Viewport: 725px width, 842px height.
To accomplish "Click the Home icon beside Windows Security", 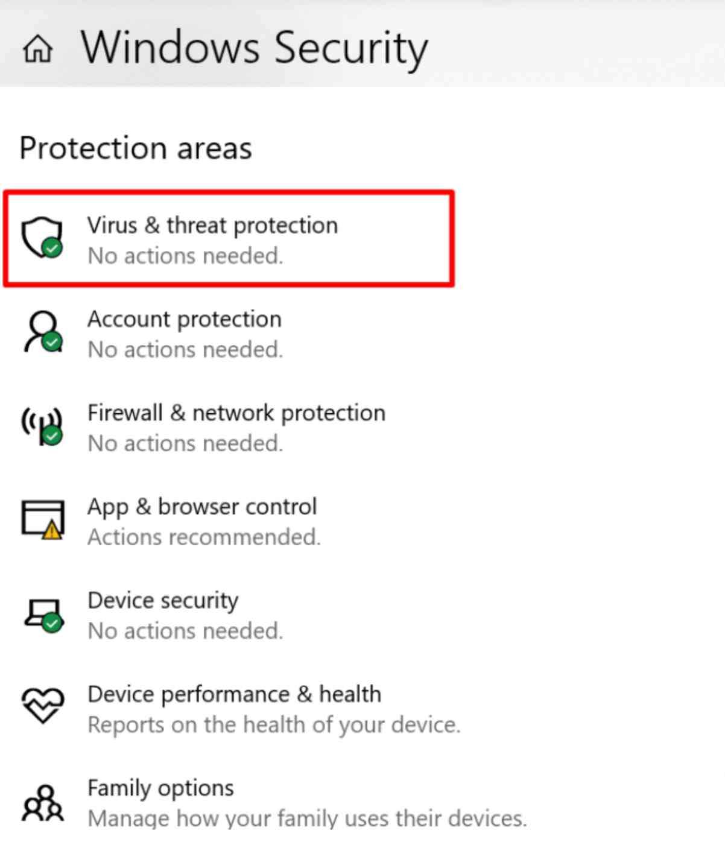I will (37, 49).
